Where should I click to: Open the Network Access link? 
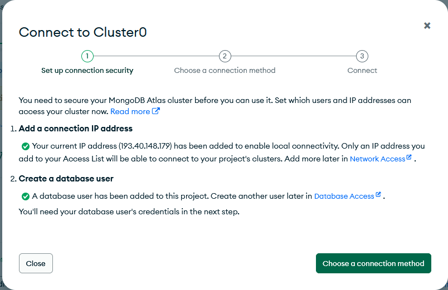point(377,159)
